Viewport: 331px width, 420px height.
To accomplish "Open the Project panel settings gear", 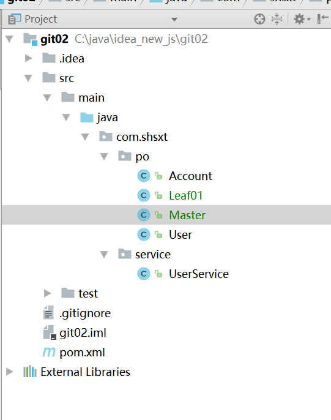I will (x=302, y=20).
